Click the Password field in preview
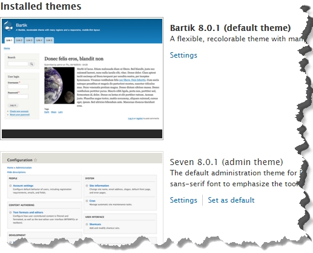This screenshot has width=313, height=253. 18,96
